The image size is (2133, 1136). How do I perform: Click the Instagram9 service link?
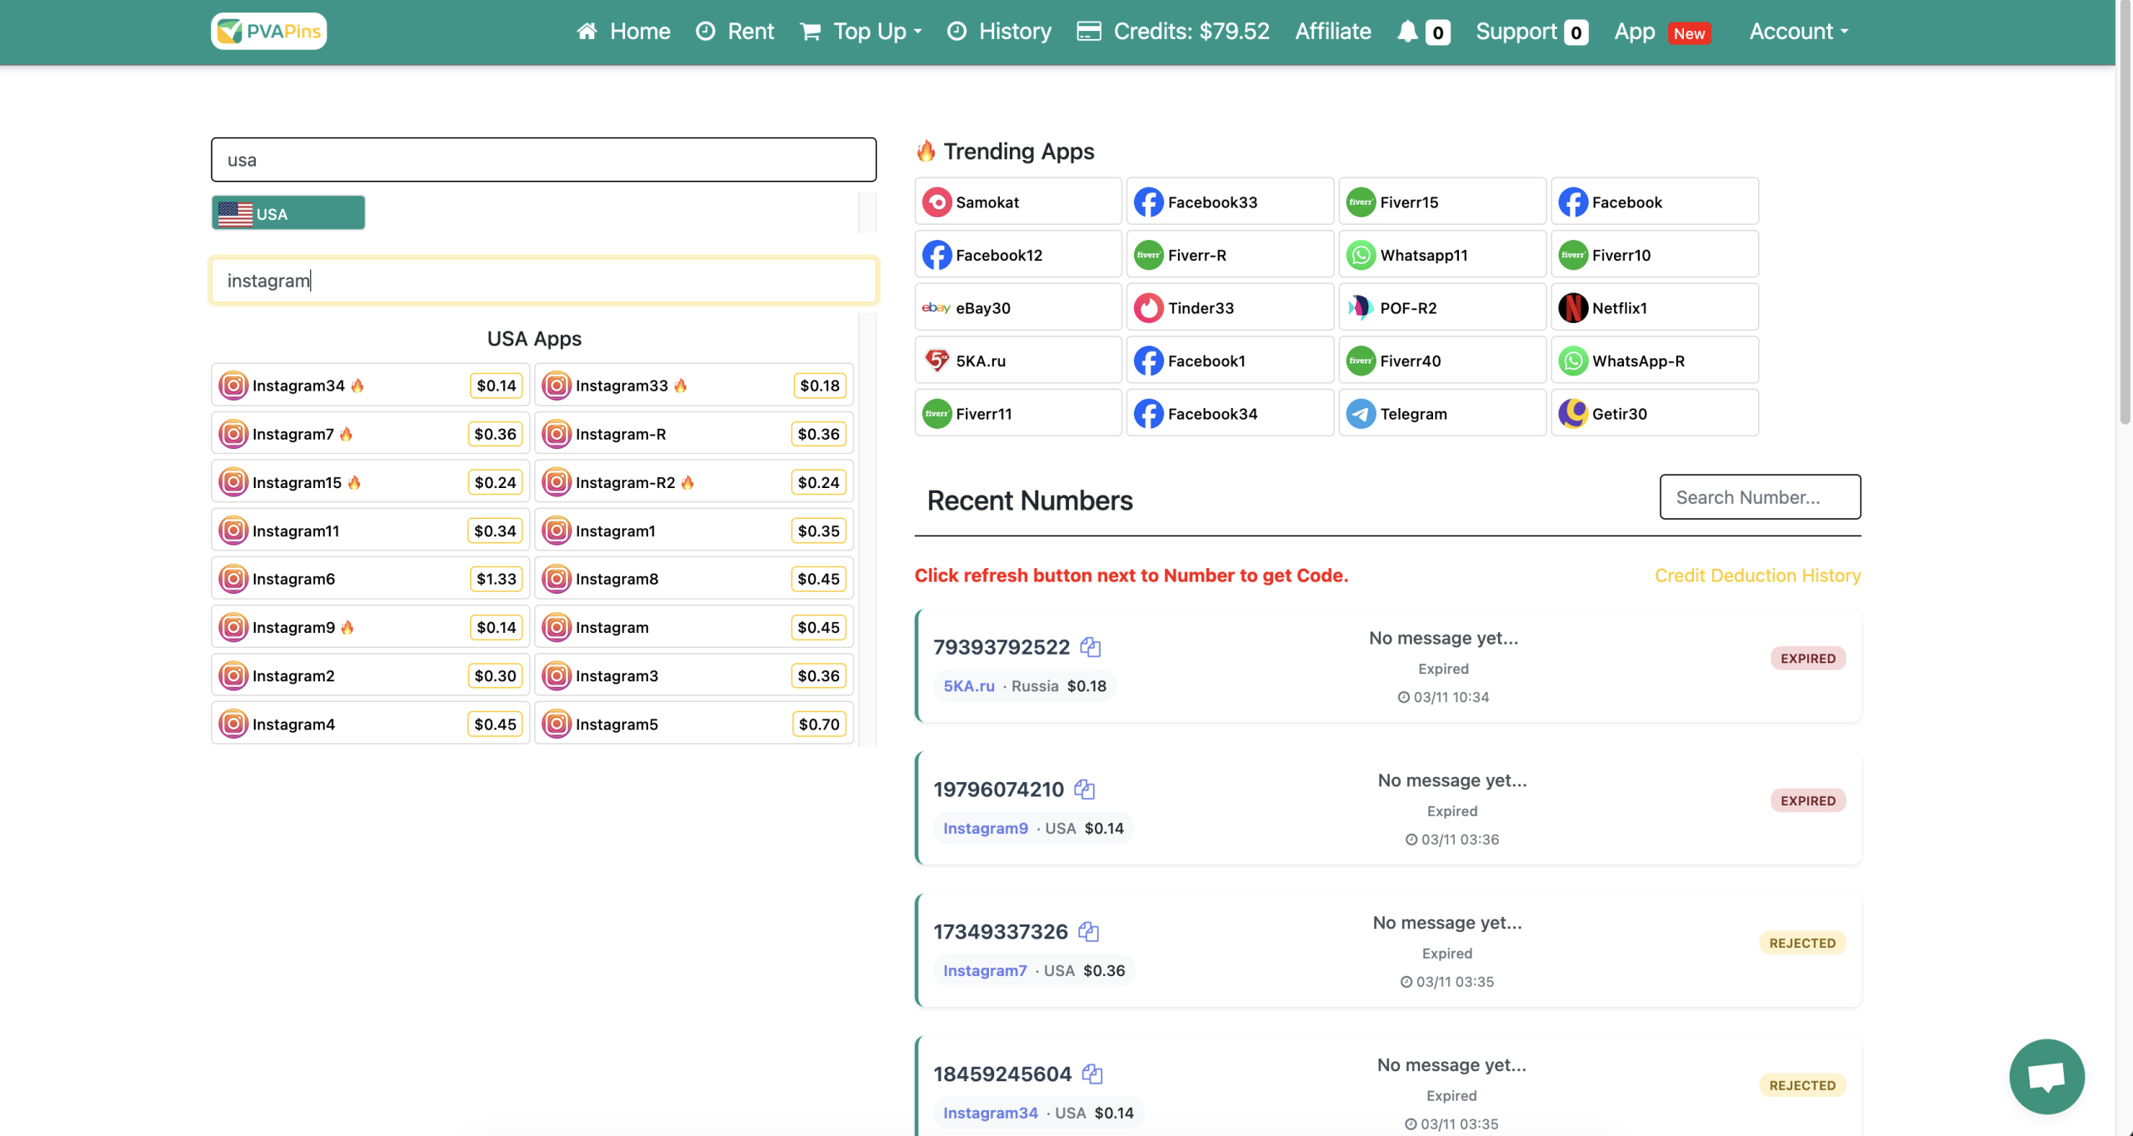985,829
